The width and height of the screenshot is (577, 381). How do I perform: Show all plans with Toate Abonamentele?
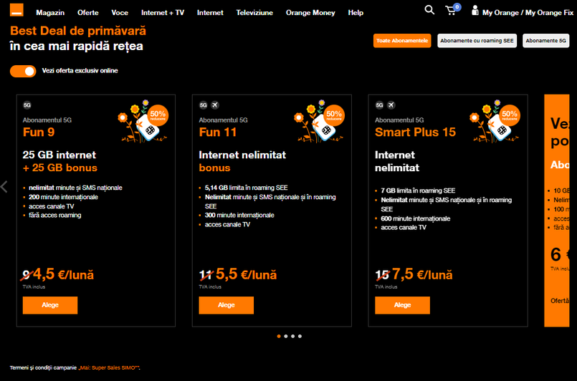pos(402,41)
